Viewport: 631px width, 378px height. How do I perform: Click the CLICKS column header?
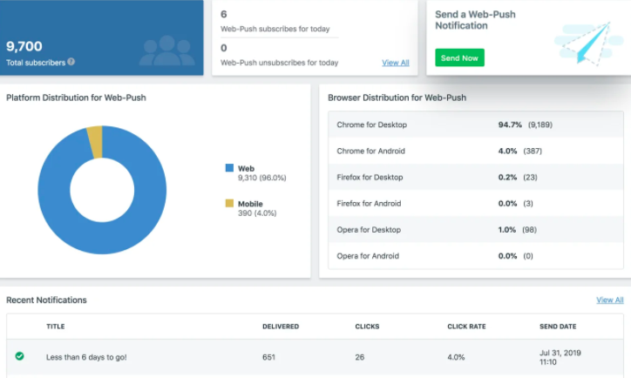[367, 326]
